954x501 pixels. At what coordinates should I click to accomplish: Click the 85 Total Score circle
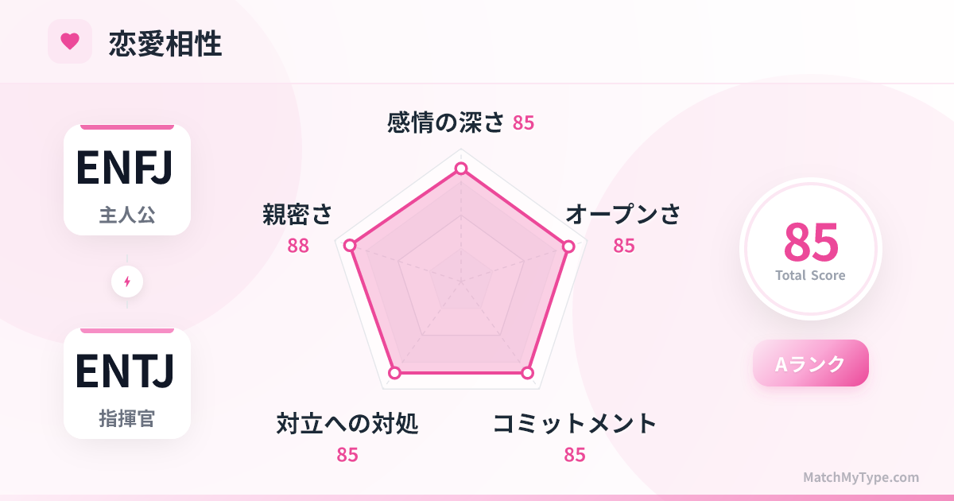(x=810, y=249)
